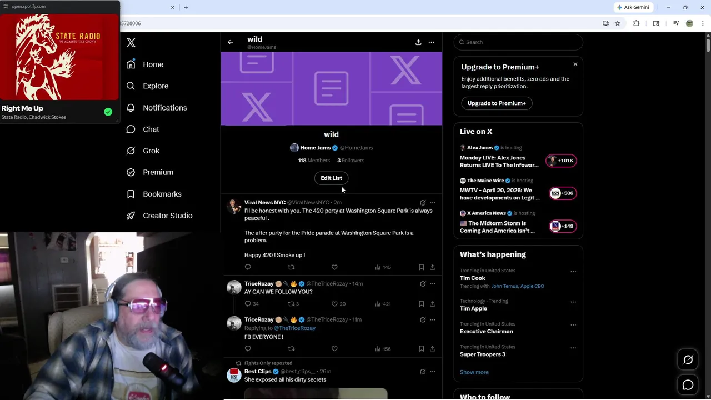Toggle Spotify saved check for Right Me Up
The width and height of the screenshot is (711, 400).
(x=108, y=112)
